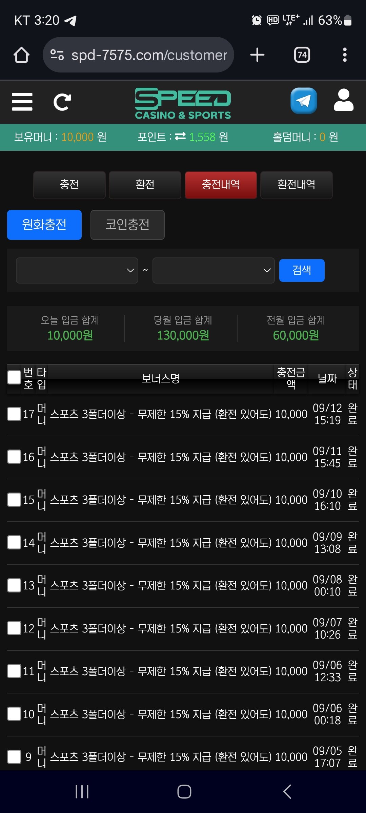Viewport: 366px width, 813px height.
Task: Open a new browser tab
Action: point(257,55)
